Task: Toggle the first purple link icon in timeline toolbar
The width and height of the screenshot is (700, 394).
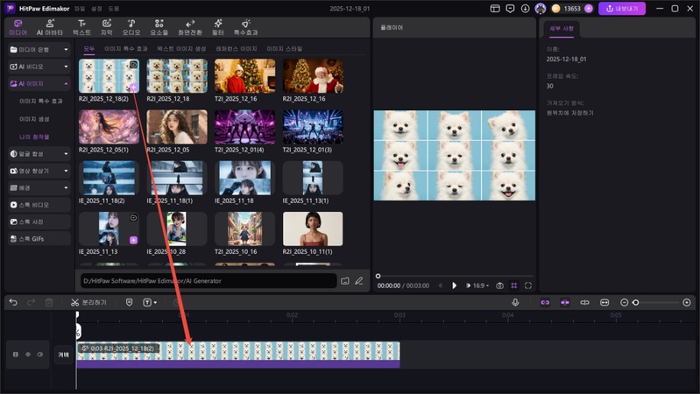Action: [x=545, y=303]
